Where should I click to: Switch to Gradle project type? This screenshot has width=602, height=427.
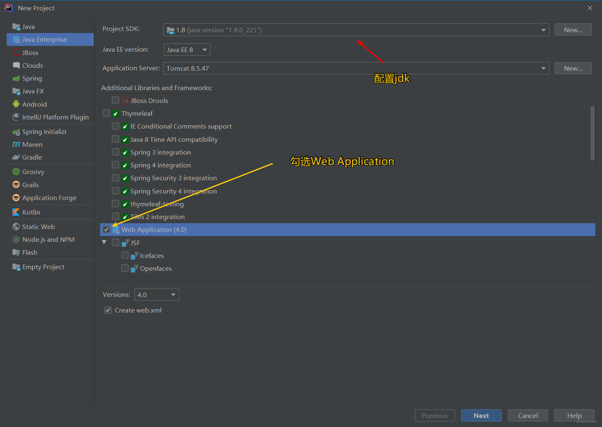(x=50, y=157)
